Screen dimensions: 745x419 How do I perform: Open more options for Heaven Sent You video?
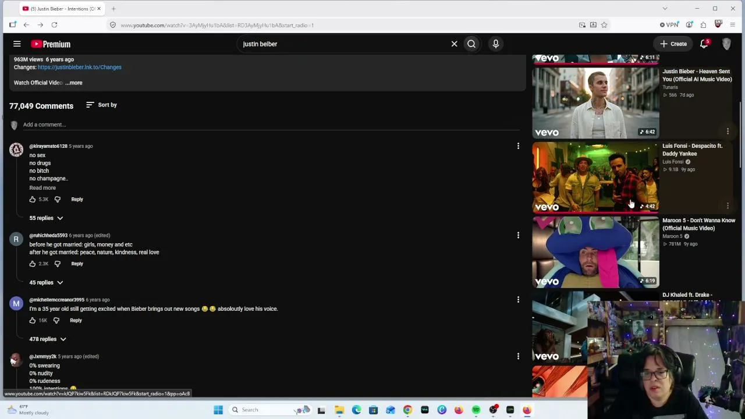click(728, 132)
